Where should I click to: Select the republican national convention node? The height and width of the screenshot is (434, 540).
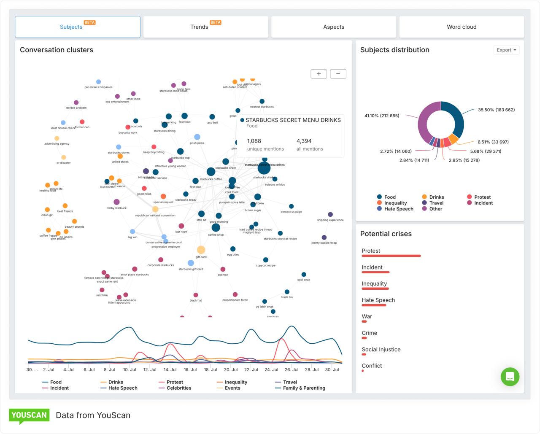[155, 209]
